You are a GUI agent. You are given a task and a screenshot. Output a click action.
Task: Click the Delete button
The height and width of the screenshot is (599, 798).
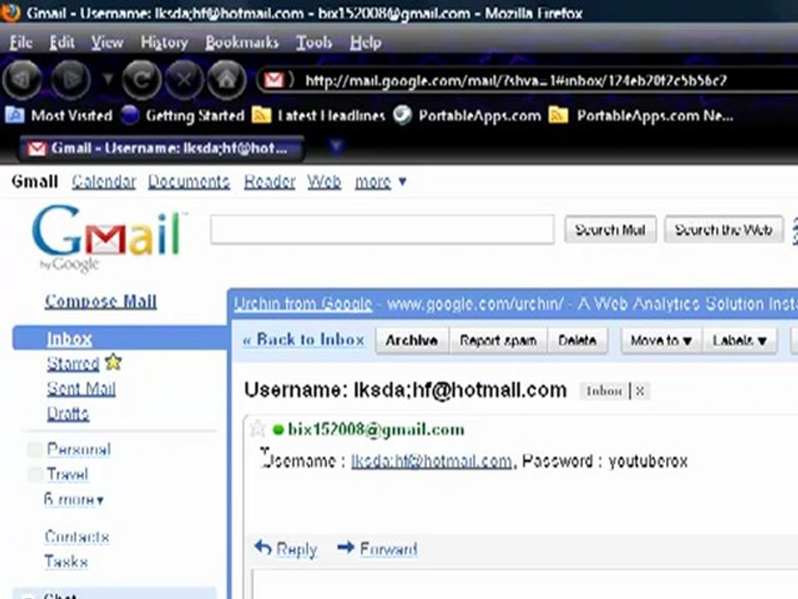(x=577, y=339)
